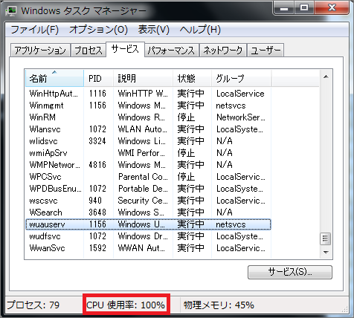
Task: Click the 物理メモリ: 45% status entry
Action: point(219,305)
